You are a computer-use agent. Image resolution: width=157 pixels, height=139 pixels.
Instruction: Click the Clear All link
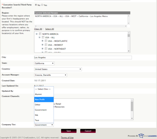pyautogui.click(x=38, y=29)
